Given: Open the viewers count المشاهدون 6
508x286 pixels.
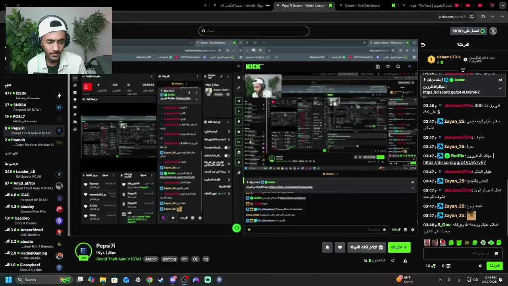Looking at the screenshot, I should 374,261.
